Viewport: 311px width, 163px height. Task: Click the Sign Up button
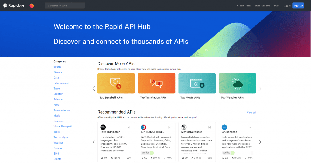click(298, 5)
